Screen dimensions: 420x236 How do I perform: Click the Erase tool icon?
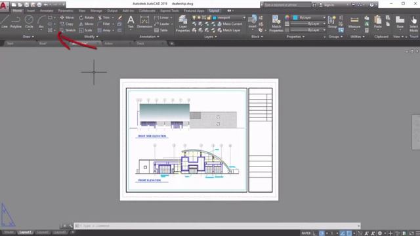click(119, 18)
